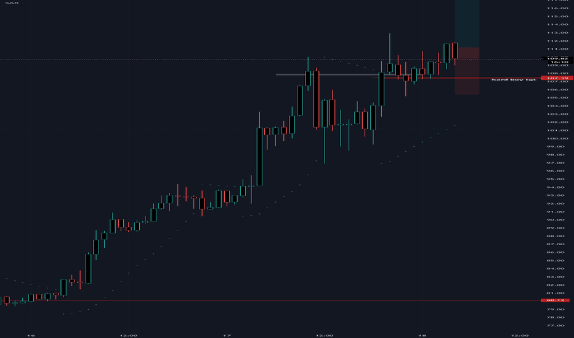Click the "hard buy tgt" line text

(514, 80)
